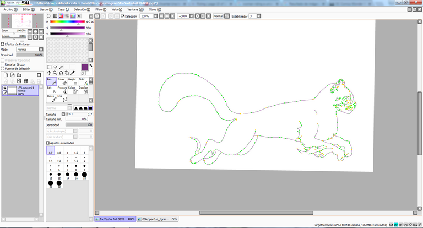423x228 pixels.
Task: Open the zoom 100% dropdown
Action: click(x=155, y=16)
